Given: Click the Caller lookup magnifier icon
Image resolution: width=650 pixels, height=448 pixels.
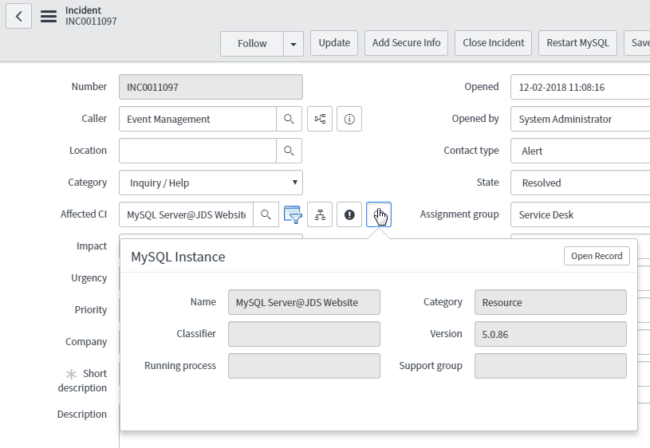Looking at the screenshot, I should (289, 119).
